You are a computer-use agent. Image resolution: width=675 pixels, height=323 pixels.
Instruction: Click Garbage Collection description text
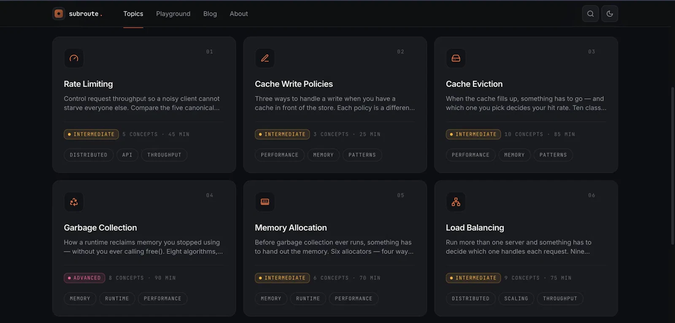tap(143, 247)
